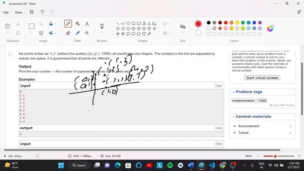The image size is (304, 171).
Task: Open the shape Outline dropdown
Action: pyautogui.click(x=167, y=24)
